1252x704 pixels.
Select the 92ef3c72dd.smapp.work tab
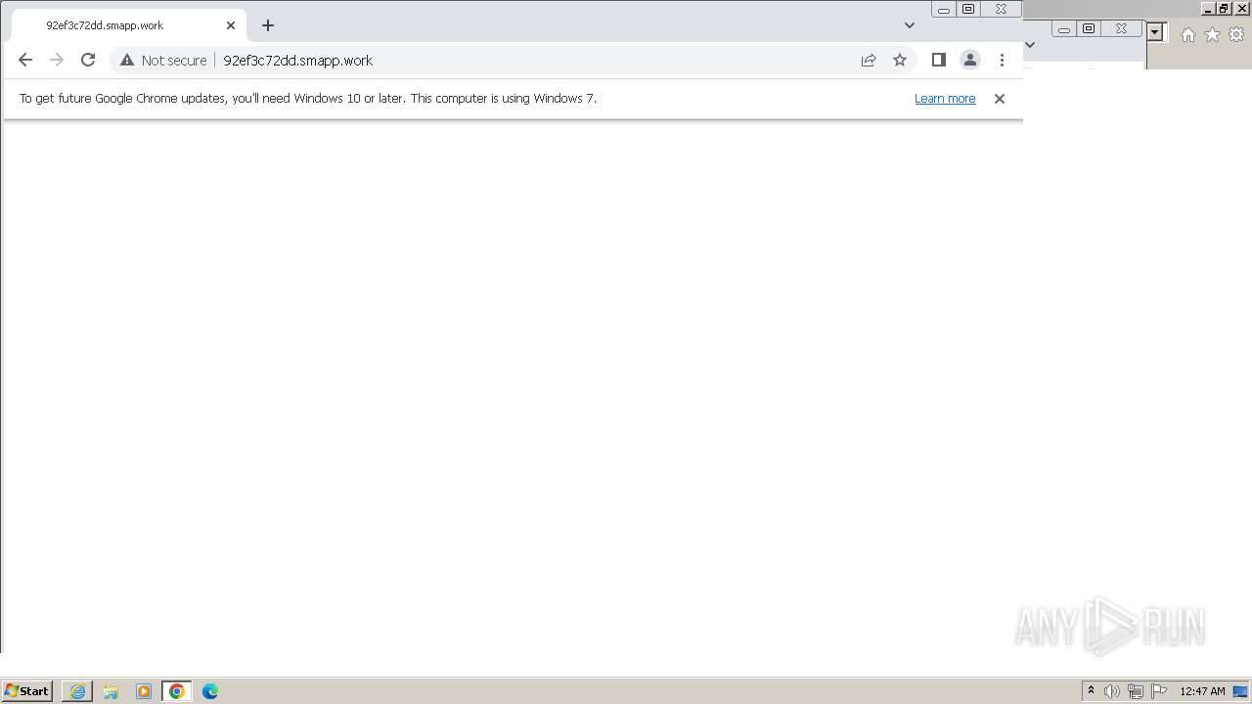click(127, 25)
